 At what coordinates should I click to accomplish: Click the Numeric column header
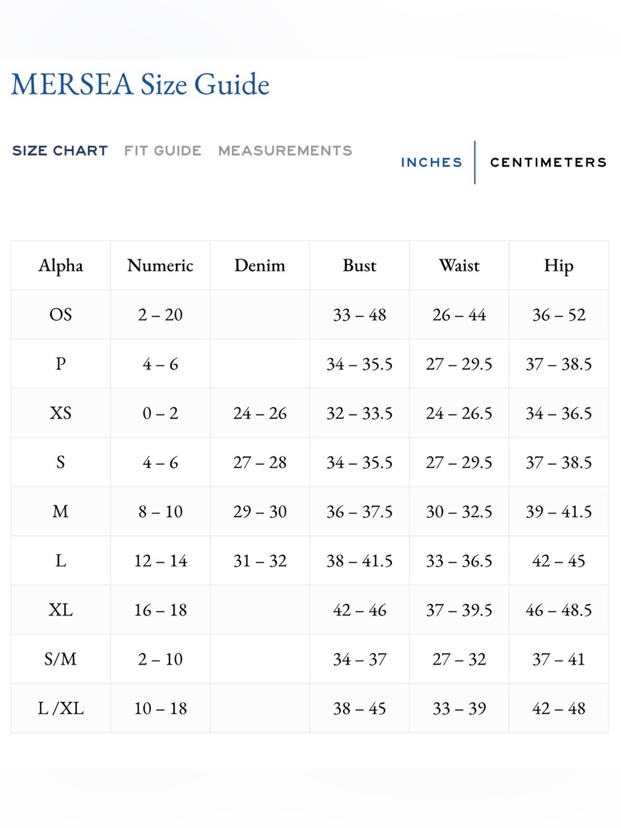click(x=160, y=265)
